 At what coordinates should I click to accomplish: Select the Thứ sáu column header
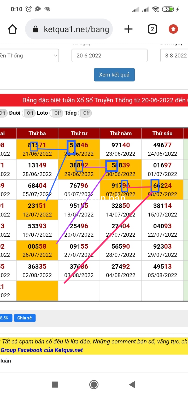(x=162, y=133)
